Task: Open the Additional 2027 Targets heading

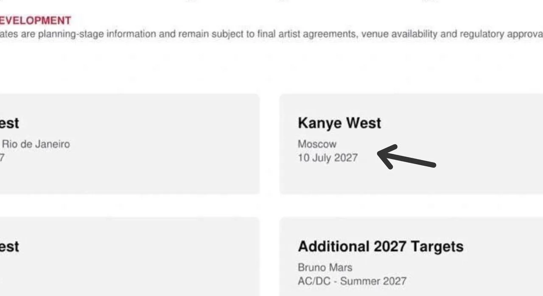Action: (381, 246)
